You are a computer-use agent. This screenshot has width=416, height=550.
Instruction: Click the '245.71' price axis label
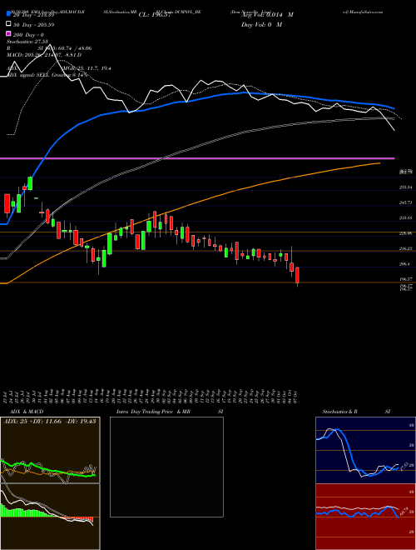pyautogui.click(x=406, y=202)
